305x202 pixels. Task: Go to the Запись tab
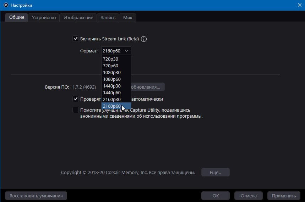point(108,17)
